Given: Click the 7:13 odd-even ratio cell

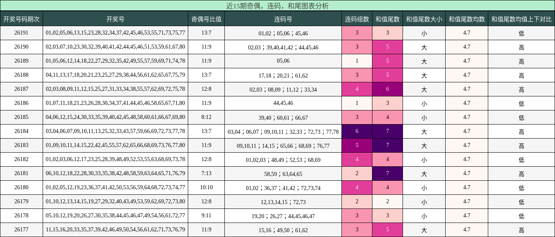Looking at the screenshot, I should coord(206,174).
